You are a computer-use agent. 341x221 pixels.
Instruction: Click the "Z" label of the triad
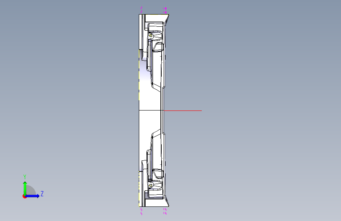[42, 193]
